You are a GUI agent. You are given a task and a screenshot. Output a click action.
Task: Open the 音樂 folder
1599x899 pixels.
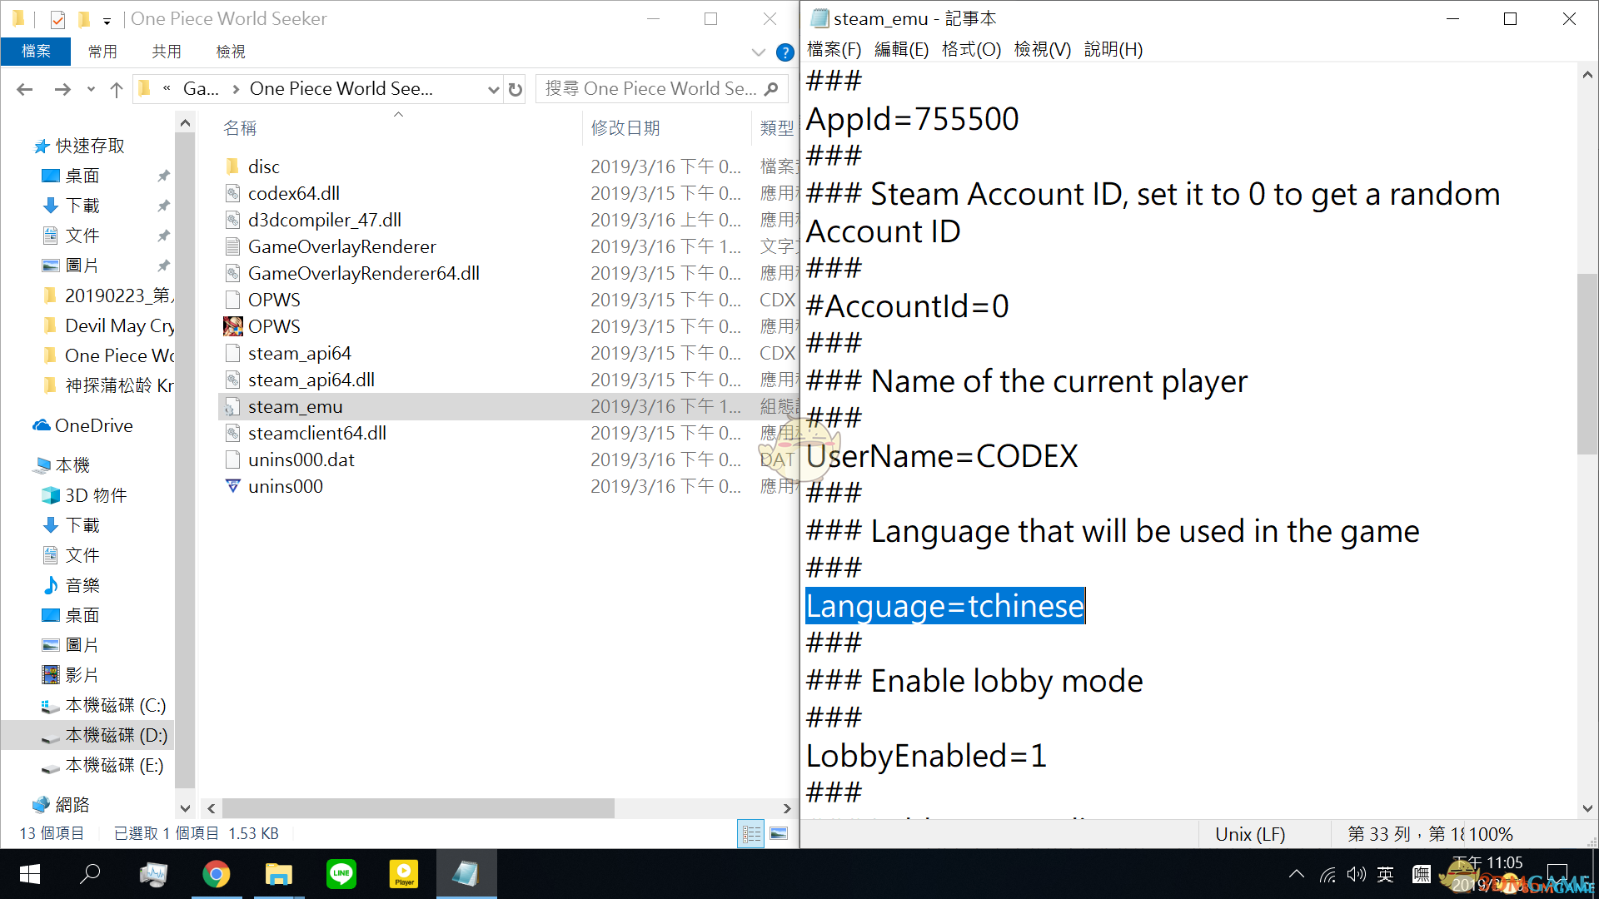click(x=82, y=585)
